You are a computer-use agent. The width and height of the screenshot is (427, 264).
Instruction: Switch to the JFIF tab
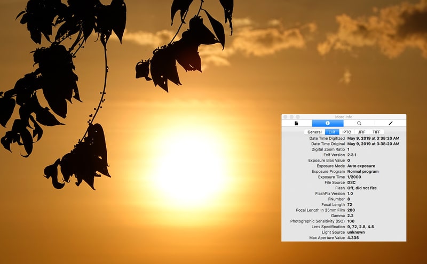coord(362,132)
